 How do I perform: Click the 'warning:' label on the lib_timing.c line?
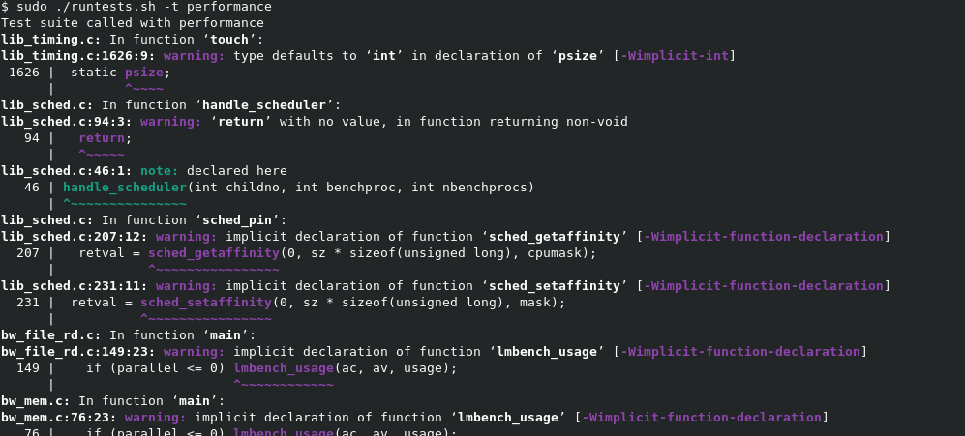[195, 56]
